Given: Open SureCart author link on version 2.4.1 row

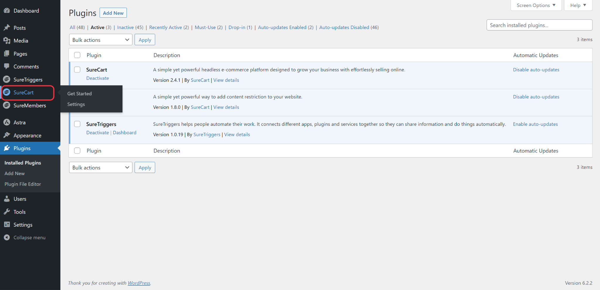Looking at the screenshot, I should [x=200, y=80].
